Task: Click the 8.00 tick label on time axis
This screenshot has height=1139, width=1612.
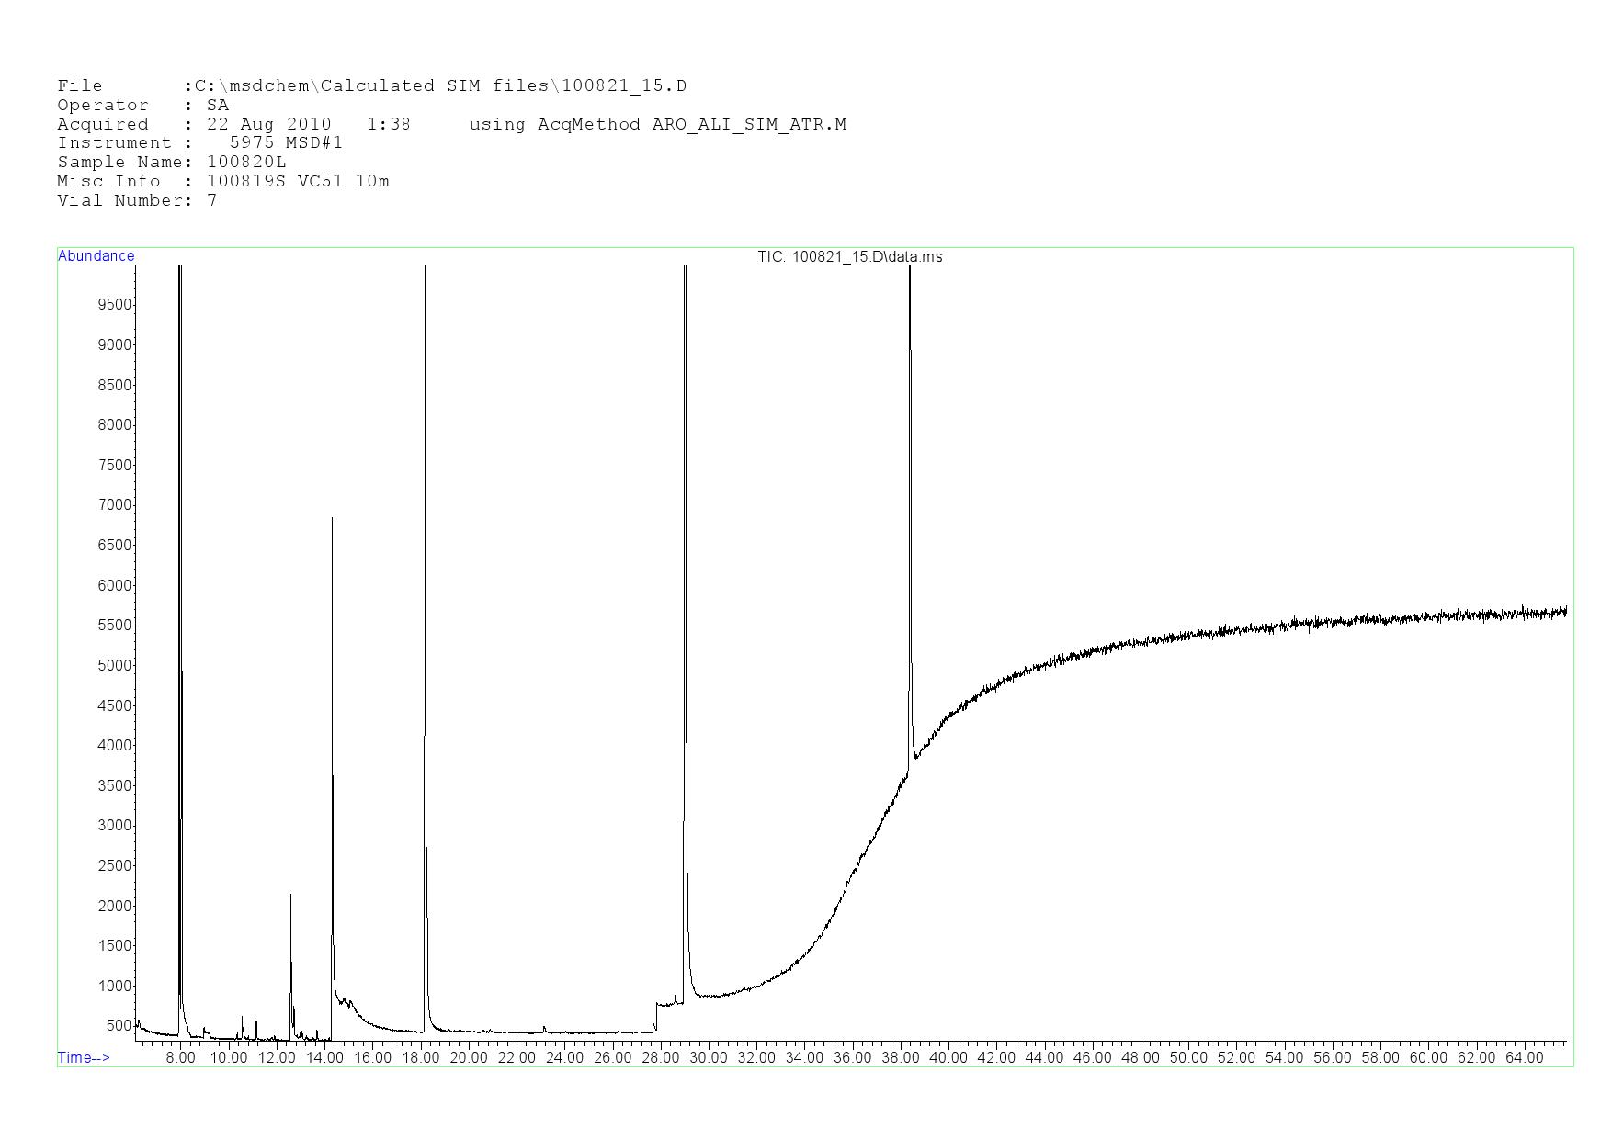Action: pos(180,1057)
